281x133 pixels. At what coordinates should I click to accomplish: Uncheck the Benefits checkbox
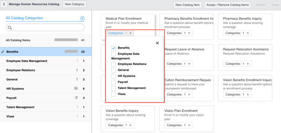point(113,48)
